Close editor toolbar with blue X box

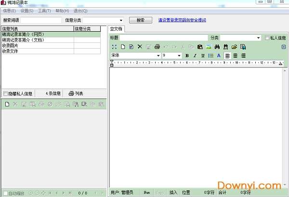point(284,47)
